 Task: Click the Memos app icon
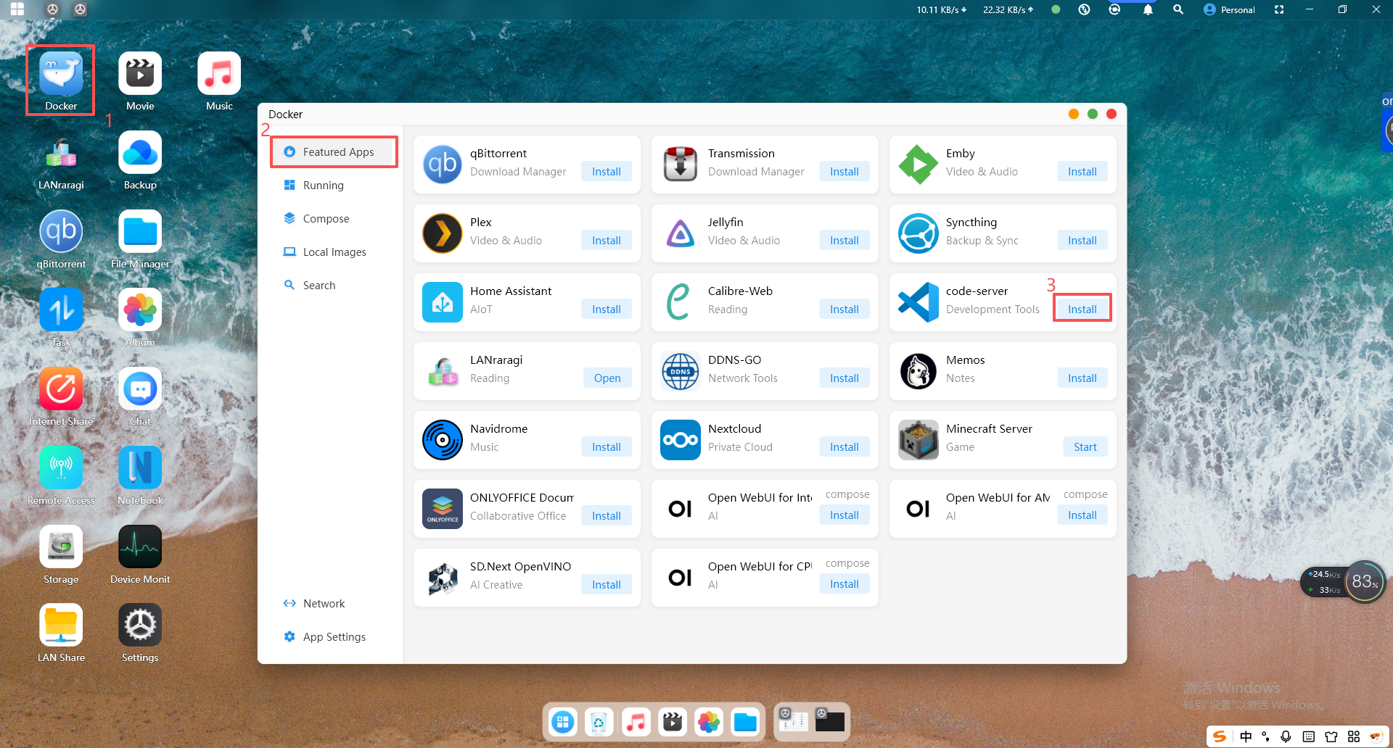pyautogui.click(x=919, y=371)
